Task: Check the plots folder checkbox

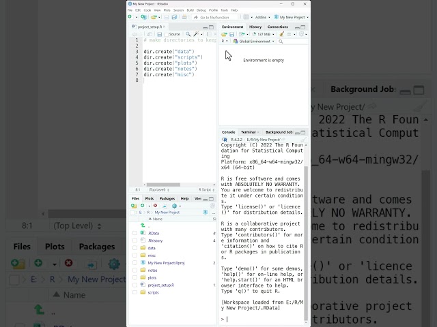Action: click(x=135, y=277)
